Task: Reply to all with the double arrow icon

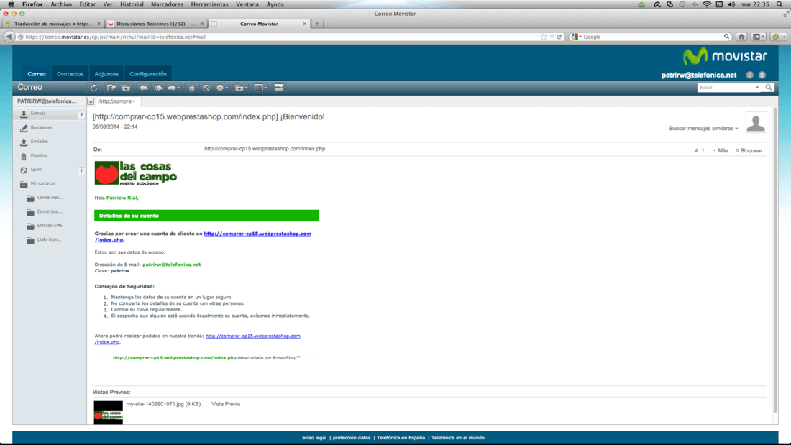Action: pyautogui.click(x=158, y=88)
